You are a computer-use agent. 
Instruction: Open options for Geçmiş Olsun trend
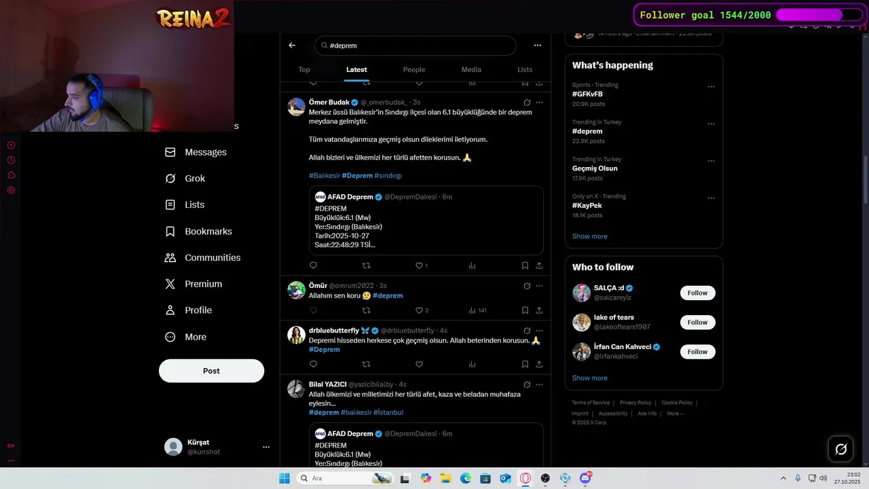point(711,162)
